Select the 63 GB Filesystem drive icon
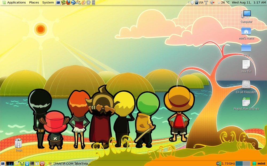Screen dimensions: 267x166 coord(246,87)
